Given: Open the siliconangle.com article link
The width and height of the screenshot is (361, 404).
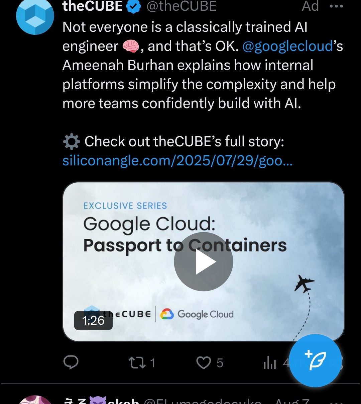Looking at the screenshot, I should (177, 161).
